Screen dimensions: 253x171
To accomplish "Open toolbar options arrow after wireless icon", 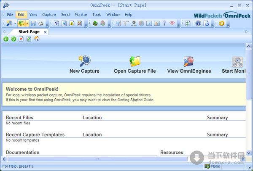I will coord(179,25).
